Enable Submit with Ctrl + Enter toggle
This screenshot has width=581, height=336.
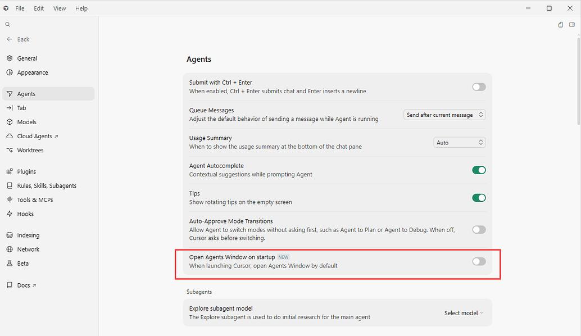click(x=479, y=87)
